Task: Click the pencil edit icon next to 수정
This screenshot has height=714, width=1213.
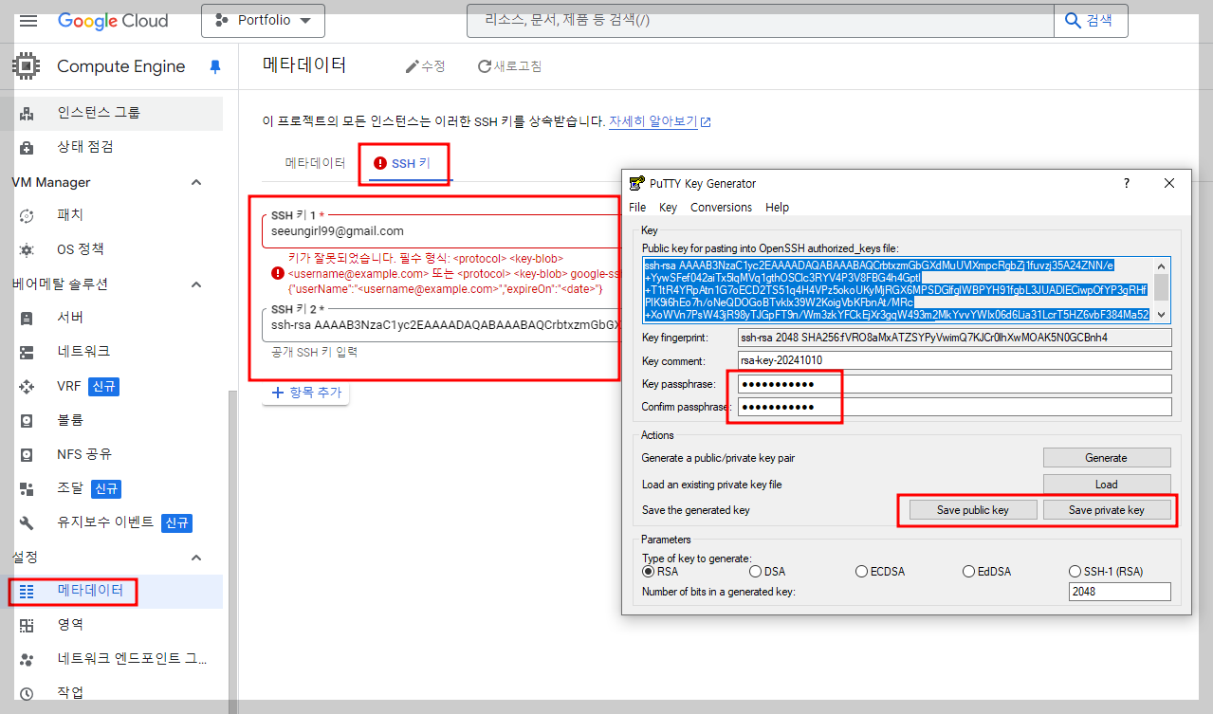Action: pos(412,66)
